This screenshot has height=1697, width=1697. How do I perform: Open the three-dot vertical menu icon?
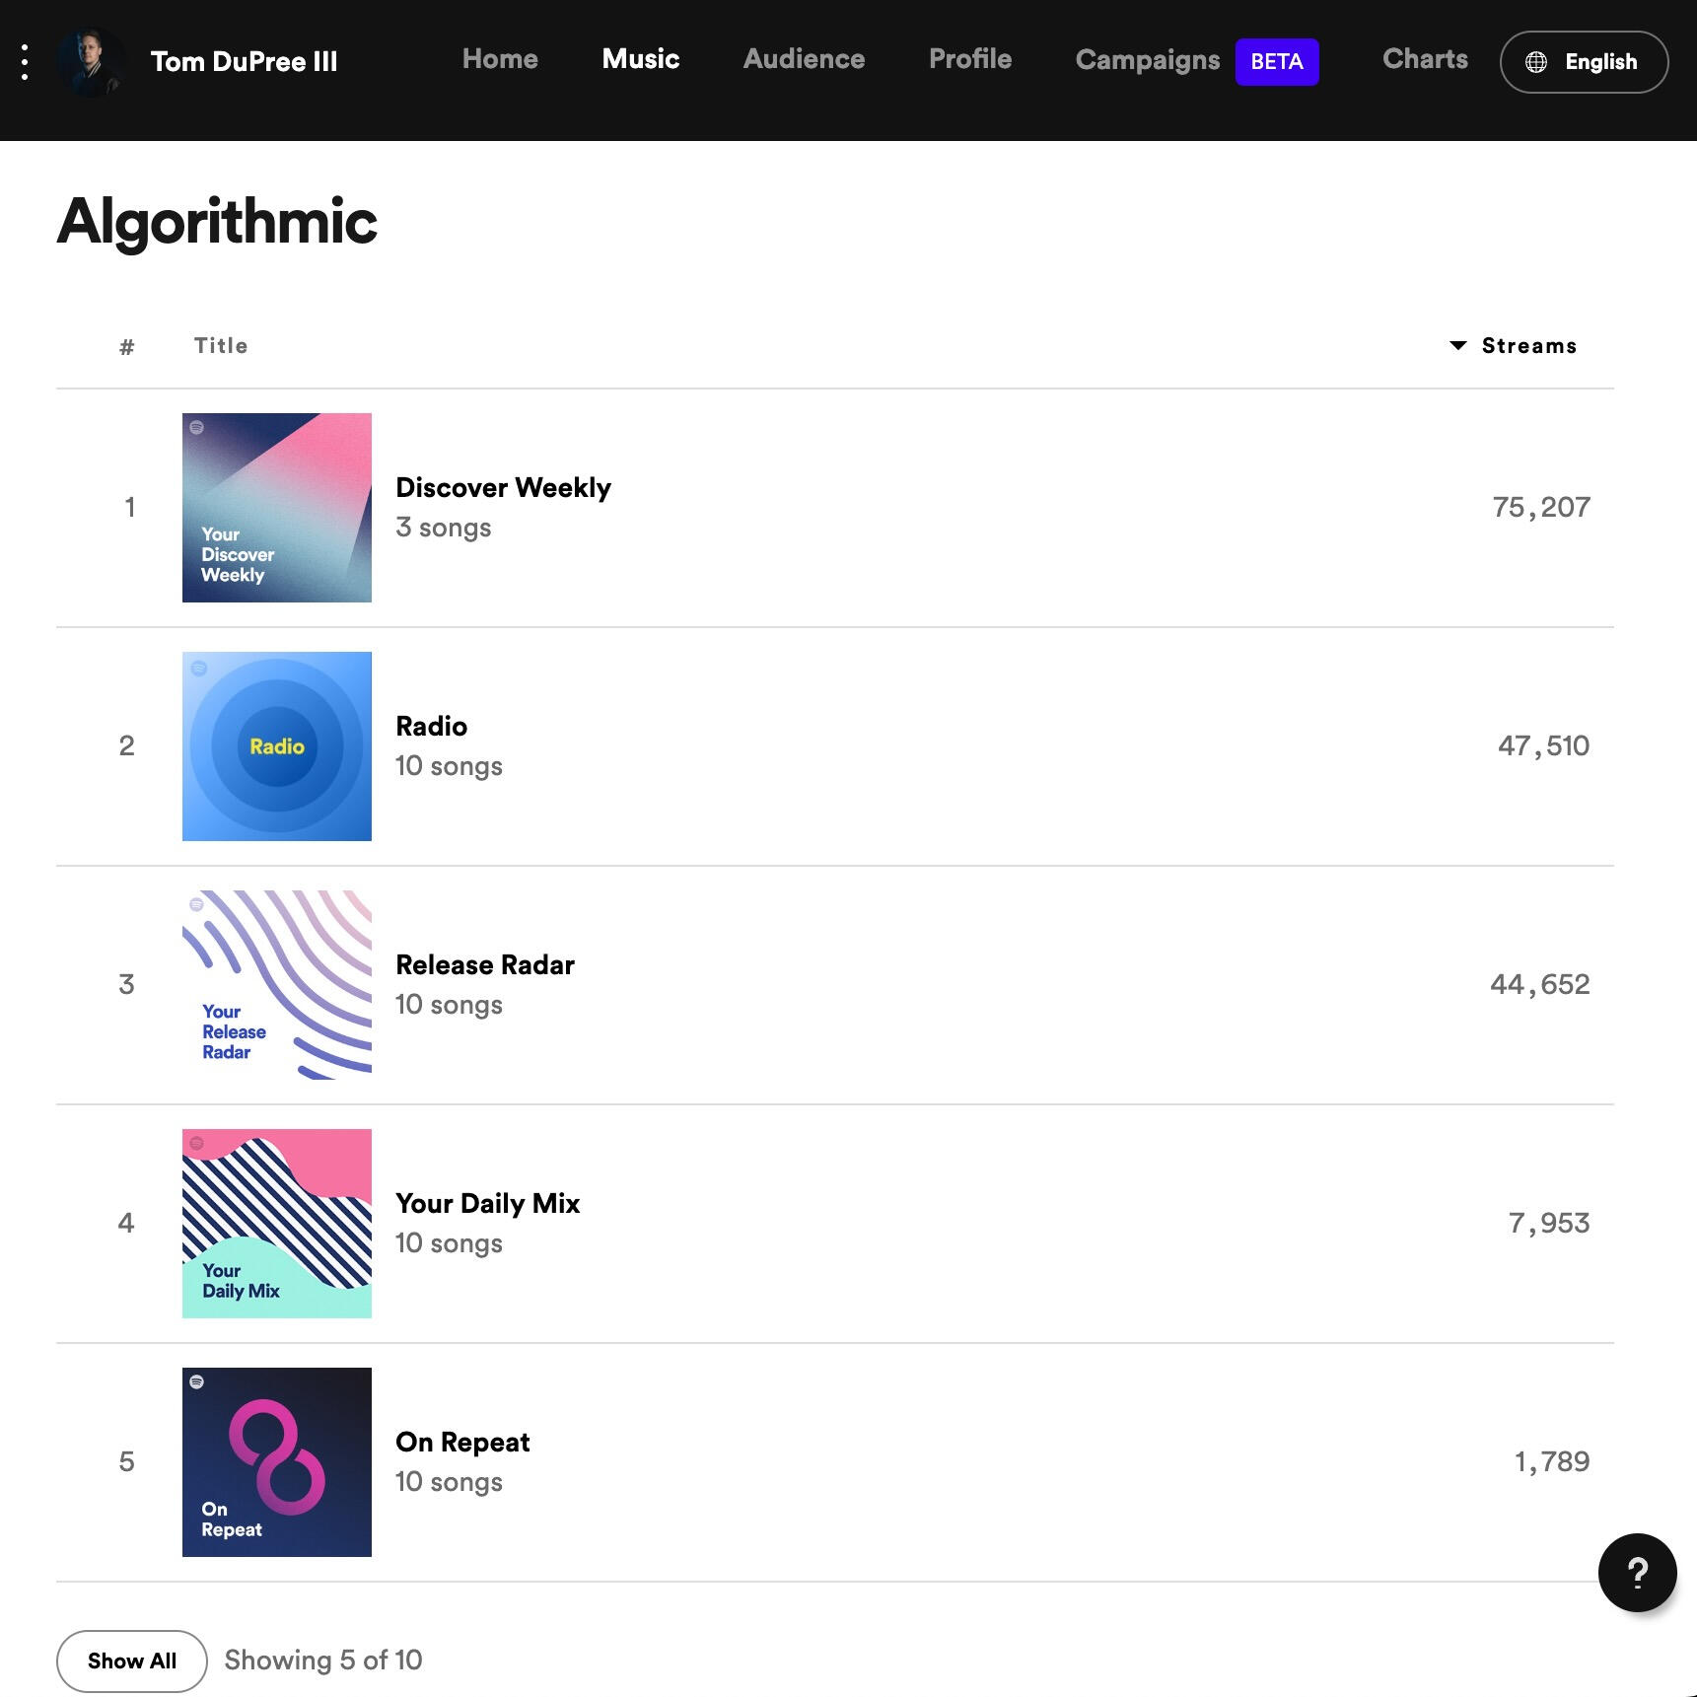click(25, 61)
